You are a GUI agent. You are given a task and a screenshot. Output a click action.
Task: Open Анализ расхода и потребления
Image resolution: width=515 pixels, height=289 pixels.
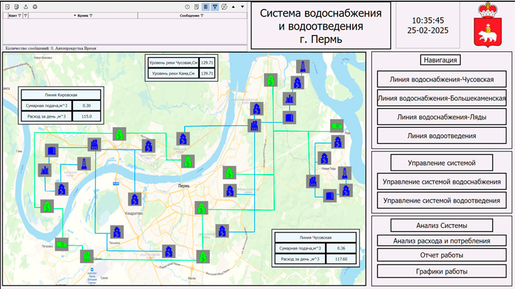(x=442, y=241)
